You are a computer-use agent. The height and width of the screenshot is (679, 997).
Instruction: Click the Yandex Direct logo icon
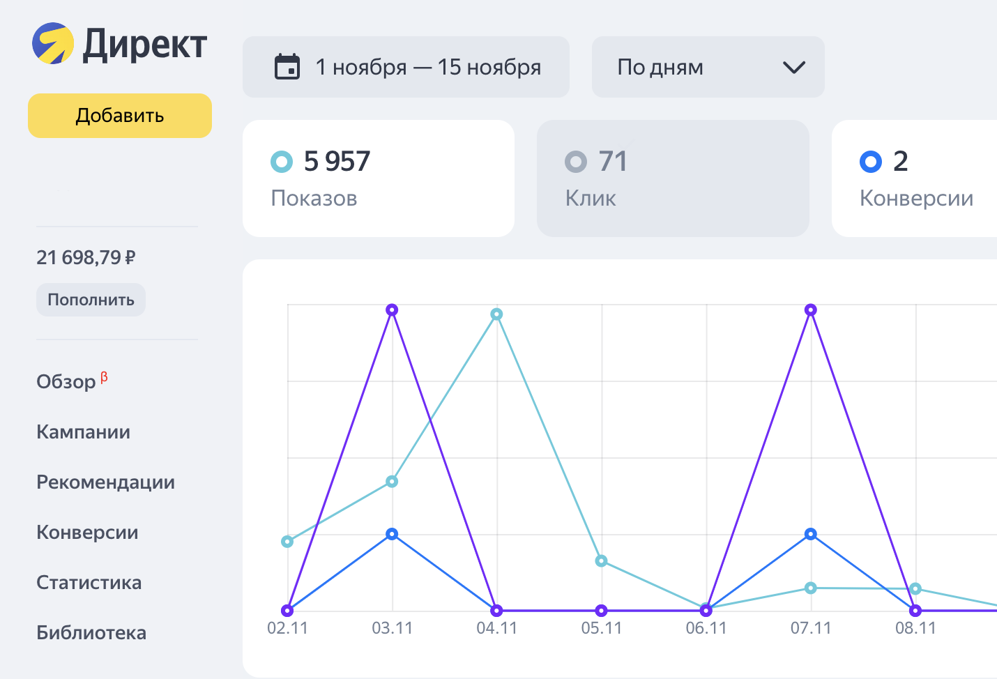(53, 43)
